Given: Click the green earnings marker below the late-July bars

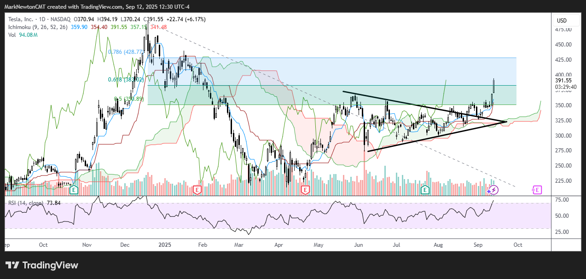Looking at the screenshot, I should click(426, 190).
